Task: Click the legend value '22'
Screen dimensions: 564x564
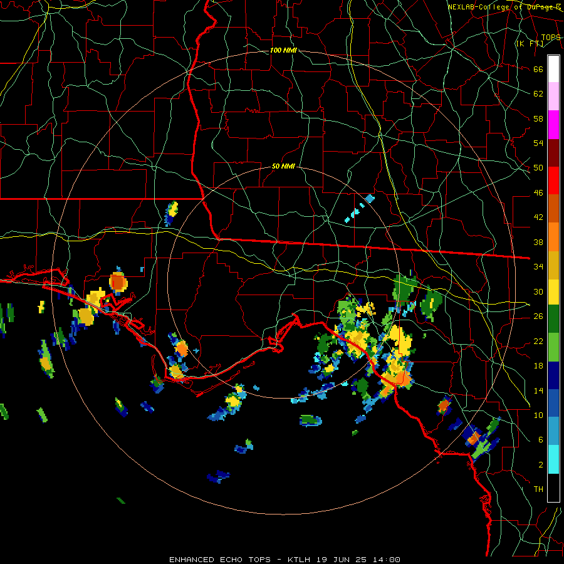Action: [538, 341]
